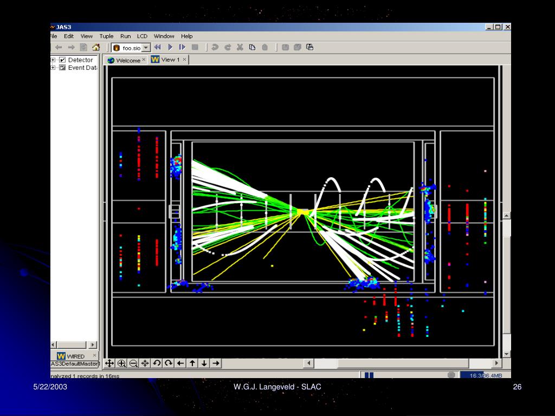
Task: Open the File menu
Action: pos(54,36)
